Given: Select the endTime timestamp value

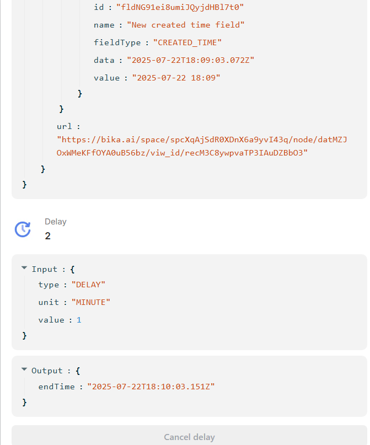Looking at the screenshot, I should [151, 387].
